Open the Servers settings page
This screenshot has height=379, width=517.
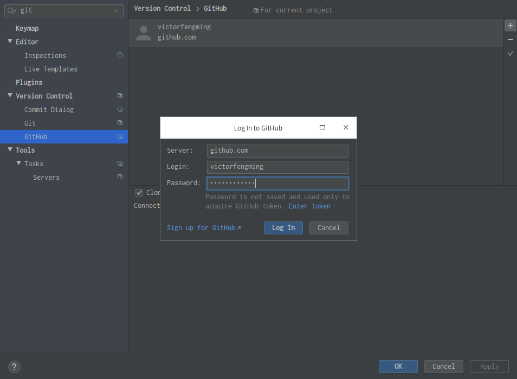coord(46,178)
